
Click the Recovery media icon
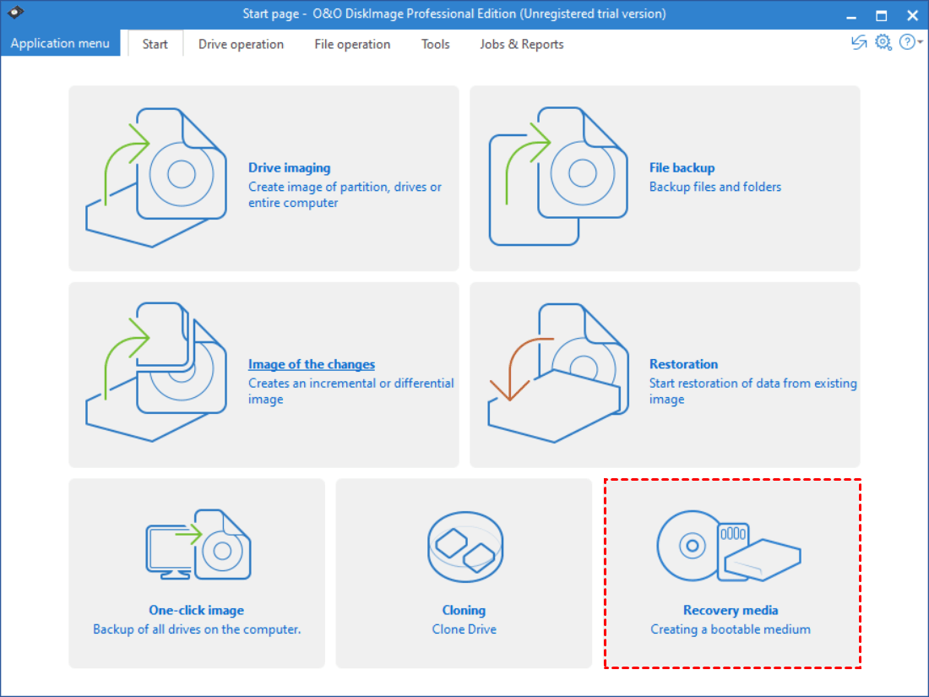pyautogui.click(x=729, y=546)
